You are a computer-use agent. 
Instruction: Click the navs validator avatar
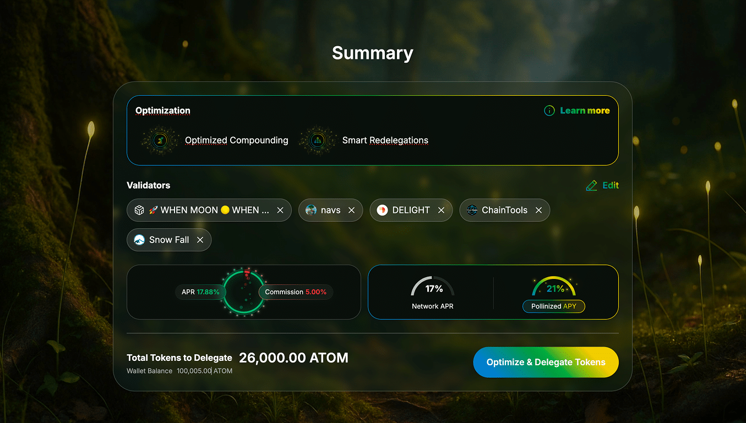pos(311,210)
